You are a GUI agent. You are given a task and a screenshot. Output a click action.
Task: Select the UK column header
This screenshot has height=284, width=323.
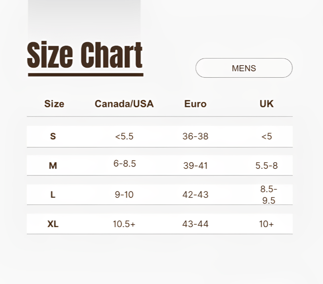[266, 104]
